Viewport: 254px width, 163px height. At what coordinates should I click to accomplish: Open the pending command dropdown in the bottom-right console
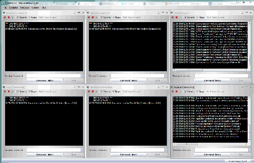point(249,150)
